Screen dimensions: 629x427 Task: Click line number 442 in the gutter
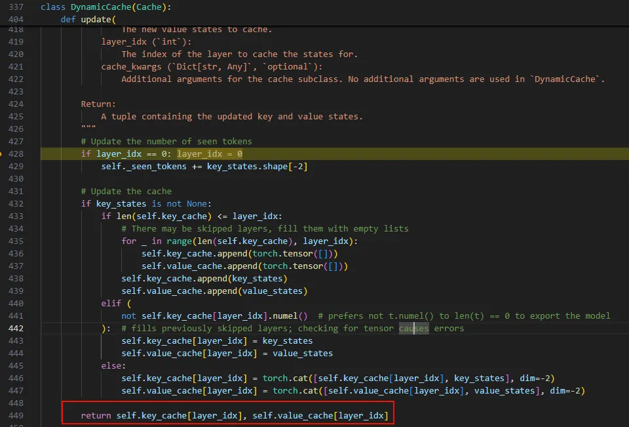click(x=16, y=328)
